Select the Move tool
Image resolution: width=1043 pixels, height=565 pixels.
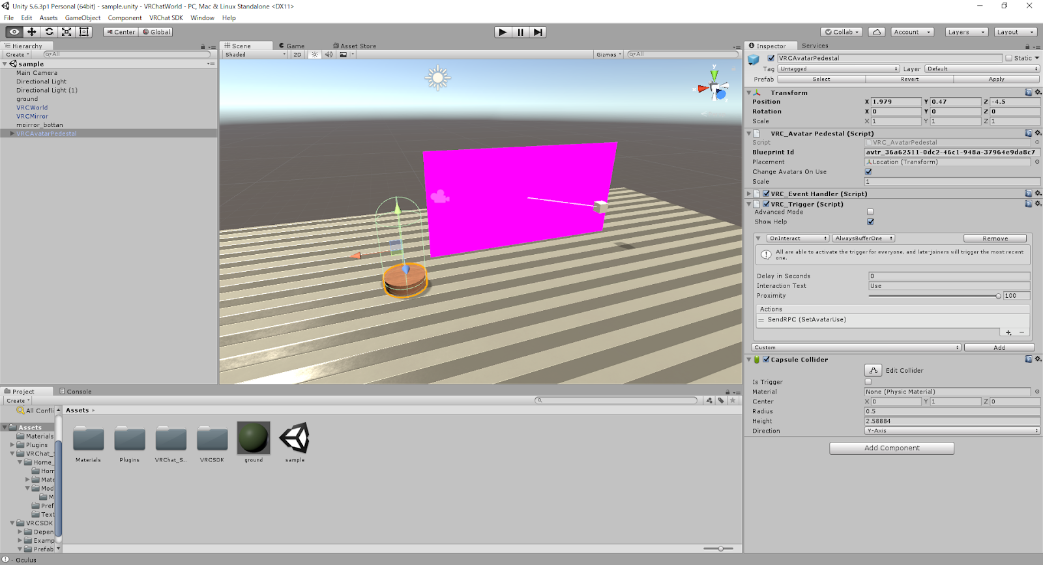(31, 32)
